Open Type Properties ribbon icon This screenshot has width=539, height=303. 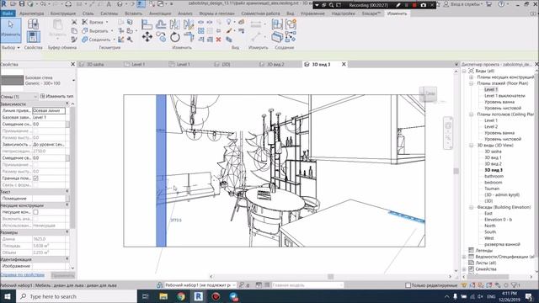point(33,24)
